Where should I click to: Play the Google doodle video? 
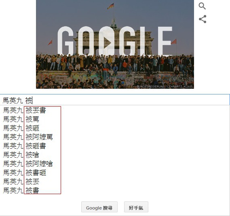click(x=108, y=43)
